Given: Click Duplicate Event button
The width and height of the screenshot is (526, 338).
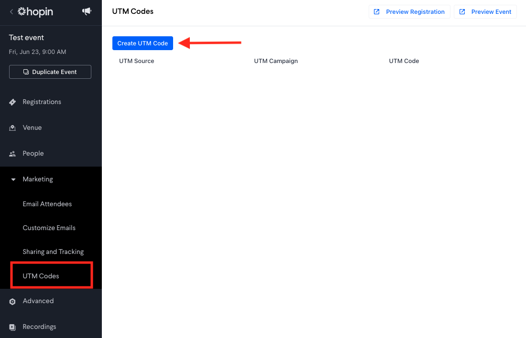Looking at the screenshot, I should point(50,72).
